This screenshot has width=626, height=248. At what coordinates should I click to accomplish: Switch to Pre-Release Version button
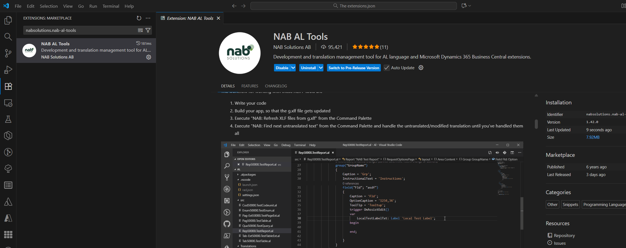click(x=354, y=68)
